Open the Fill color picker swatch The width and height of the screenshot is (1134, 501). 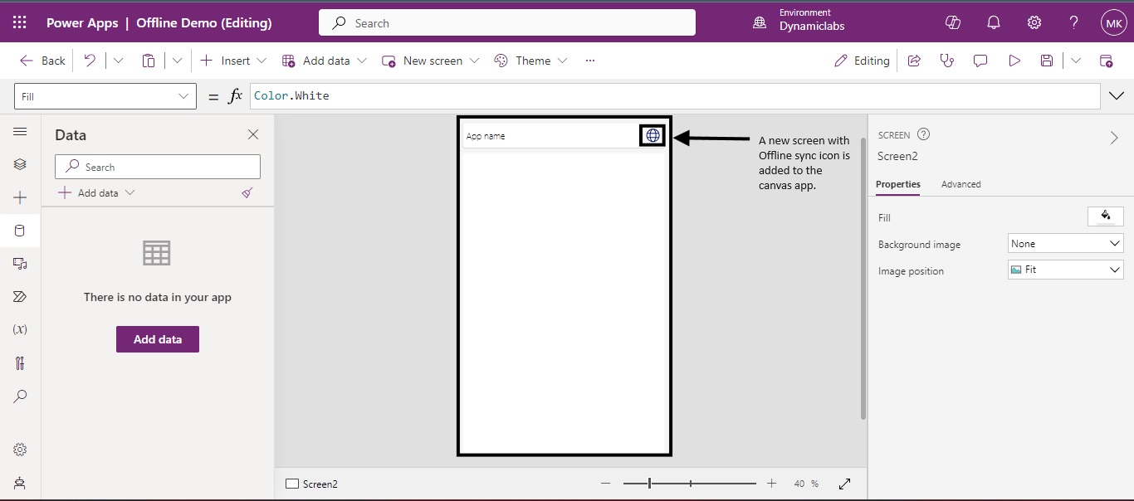click(1105, 216)
